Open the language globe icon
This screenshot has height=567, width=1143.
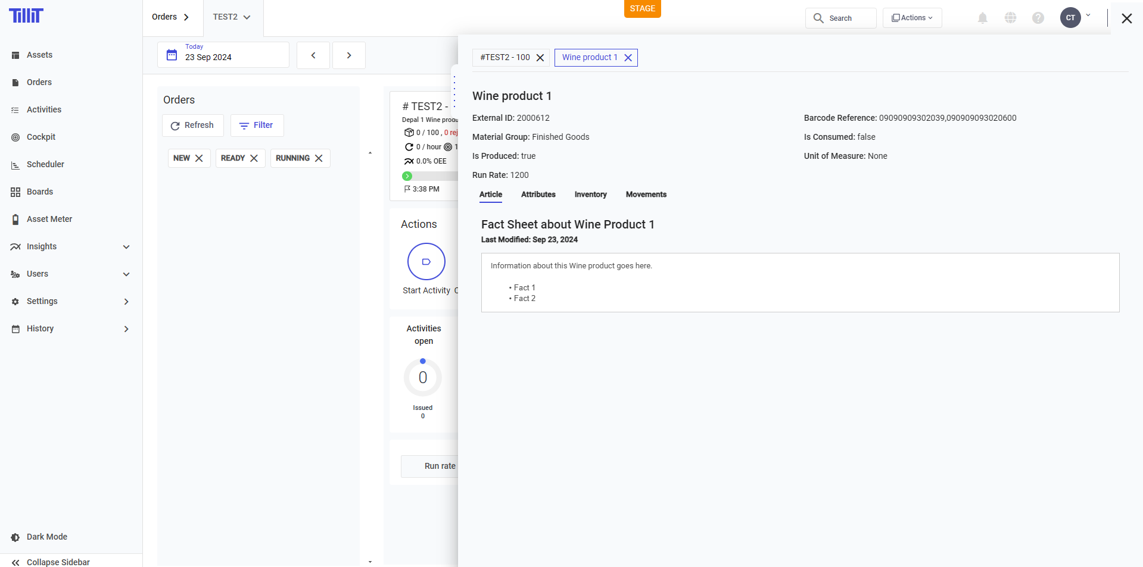pyautogui.click(x=1010, y=18)
